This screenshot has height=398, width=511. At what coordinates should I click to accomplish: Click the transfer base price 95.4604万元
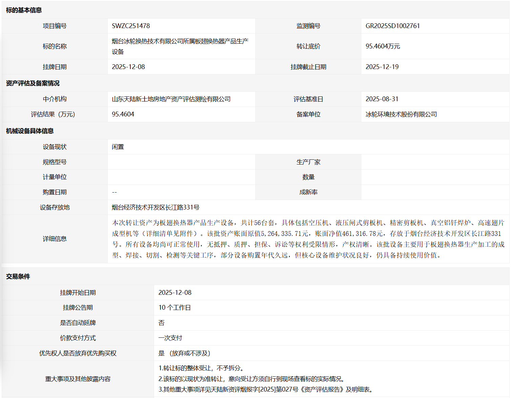(x=383, y=46)
